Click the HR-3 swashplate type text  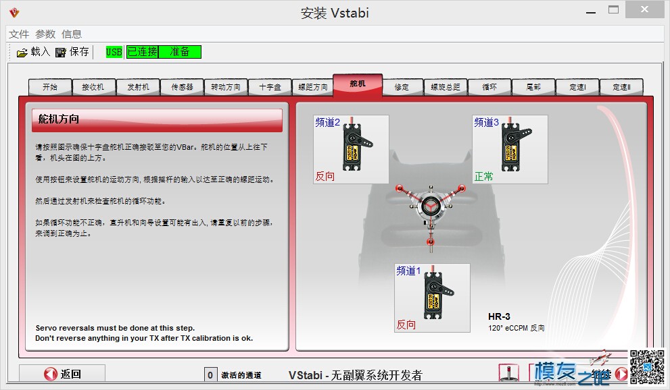point(499,316)
